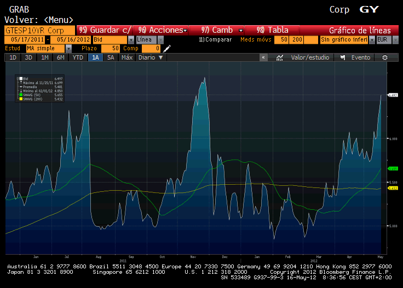
Task: Click the 11) Comparar link
Action: click(x=215, y=40)
